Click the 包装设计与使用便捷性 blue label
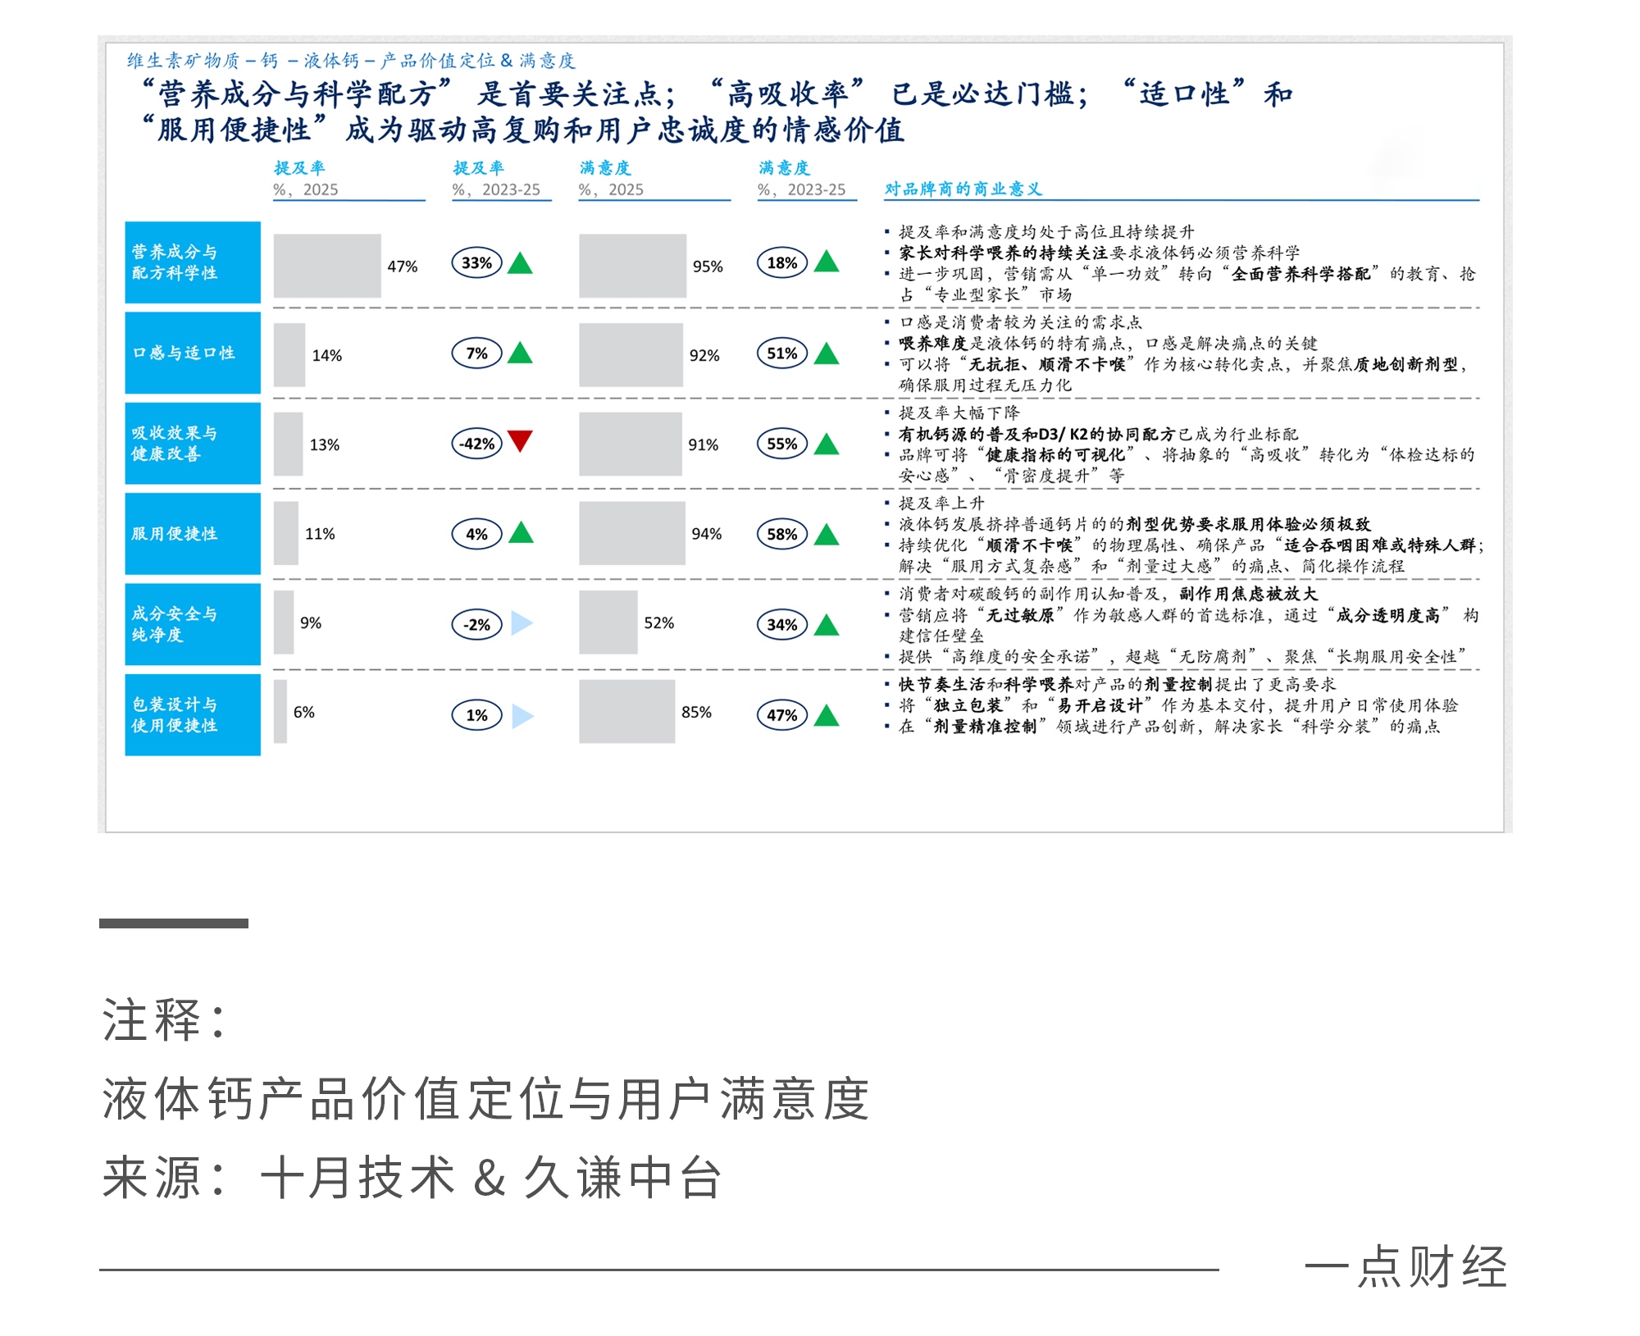This screenshot has width=1640, height=1336. 193,714
